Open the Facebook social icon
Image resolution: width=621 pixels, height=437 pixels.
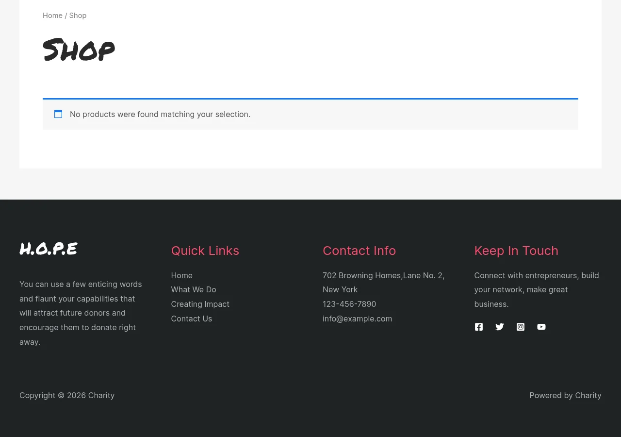click(478, 327)
